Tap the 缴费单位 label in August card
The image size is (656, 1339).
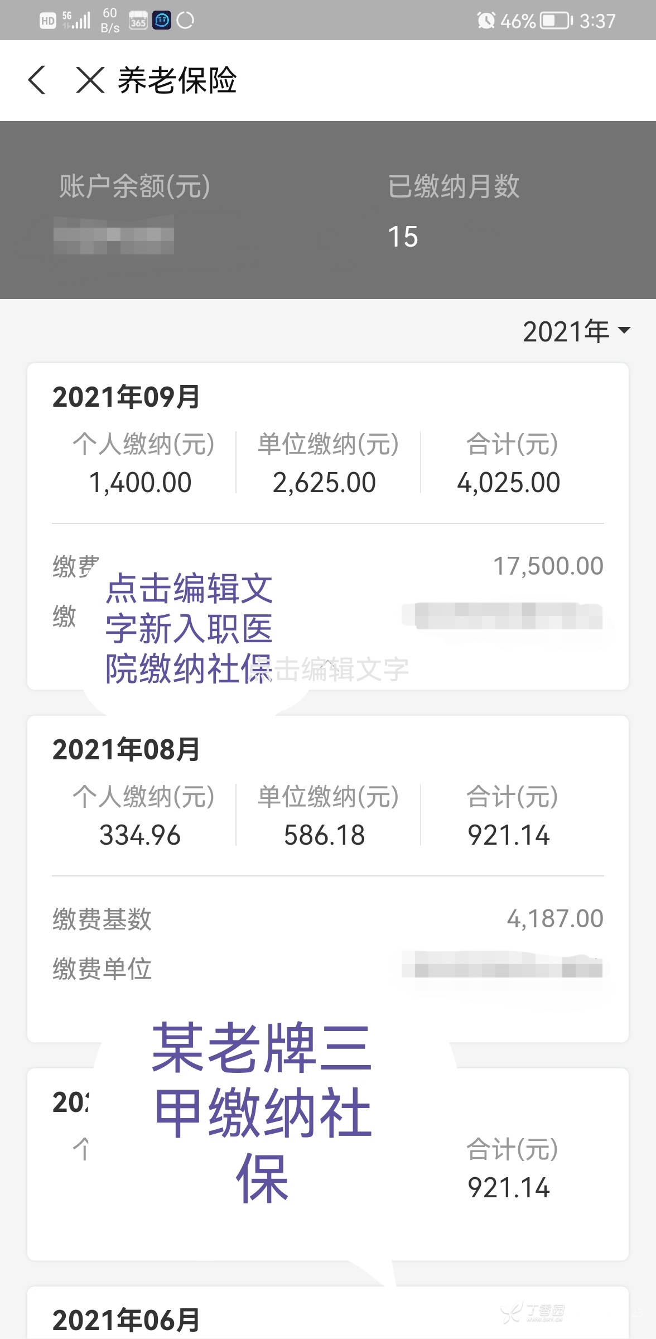click(102, 969)
